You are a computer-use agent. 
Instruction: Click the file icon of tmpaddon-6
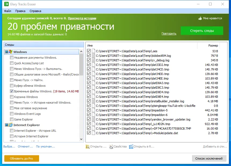click(93, 115)
